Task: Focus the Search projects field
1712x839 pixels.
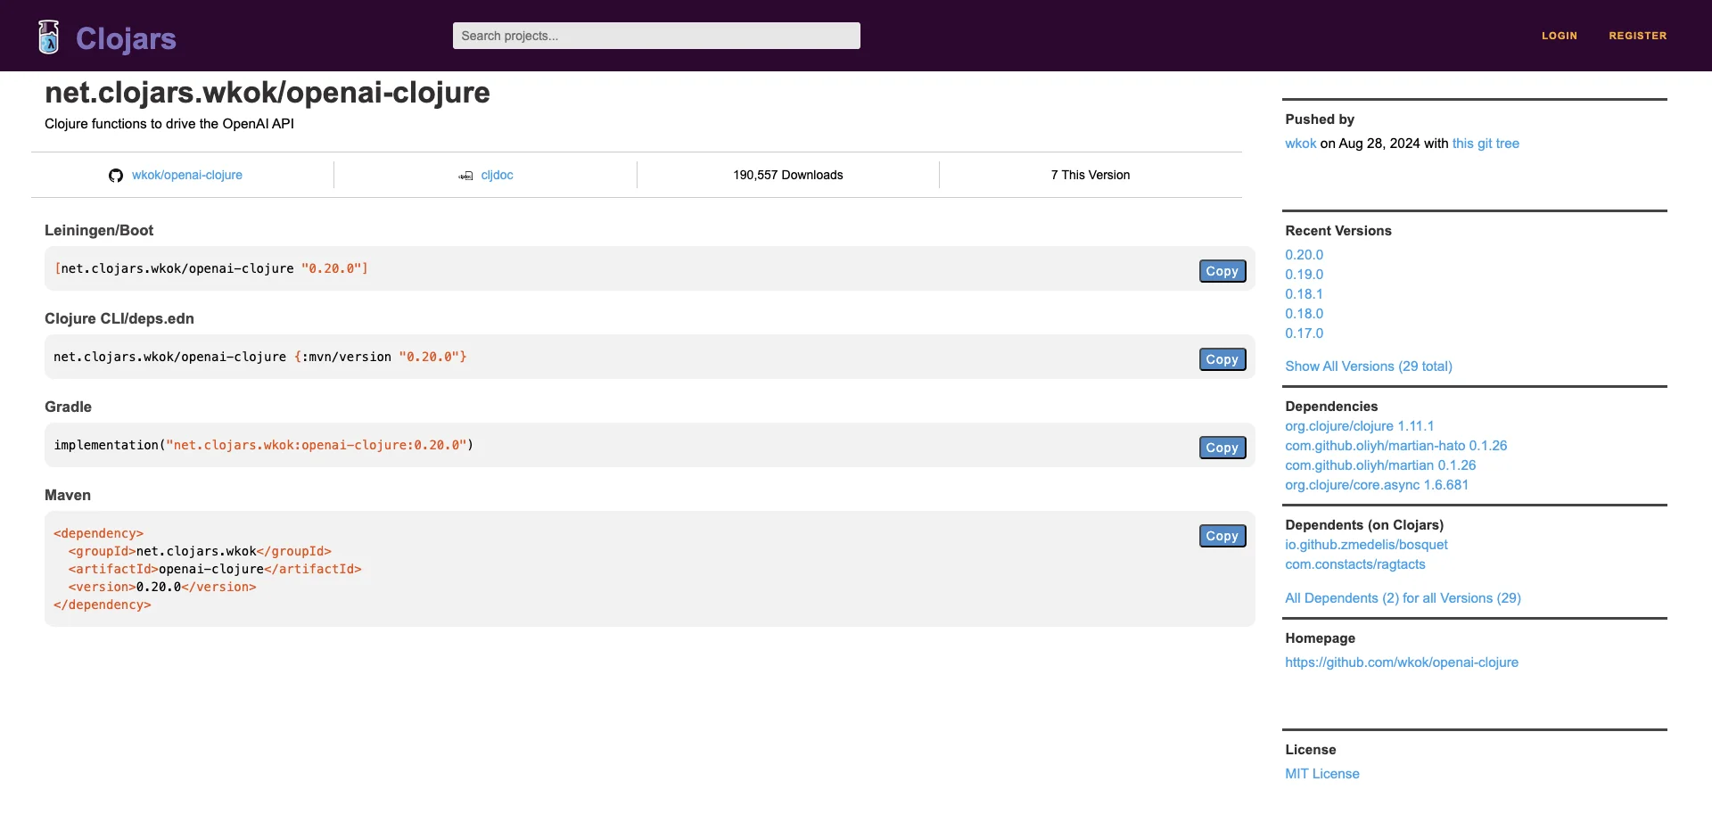Action: 656,36
